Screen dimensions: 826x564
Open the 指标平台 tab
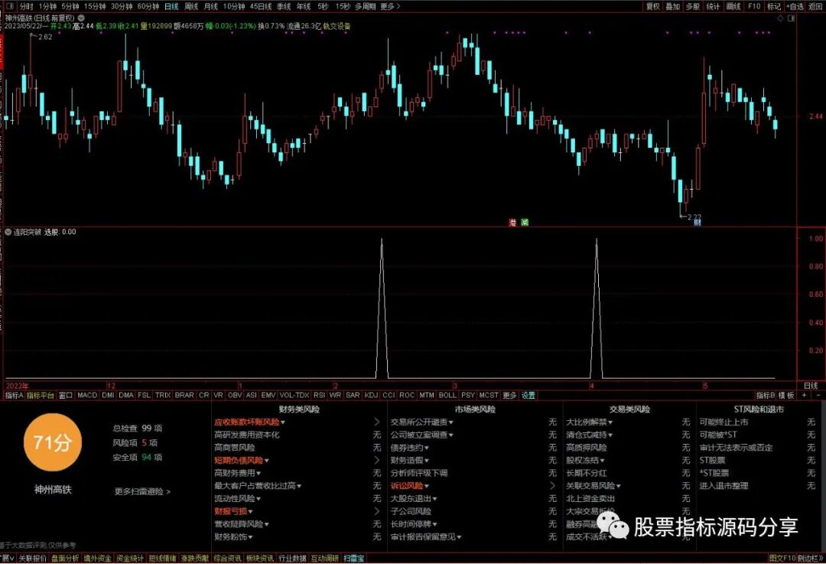point(41,395)
